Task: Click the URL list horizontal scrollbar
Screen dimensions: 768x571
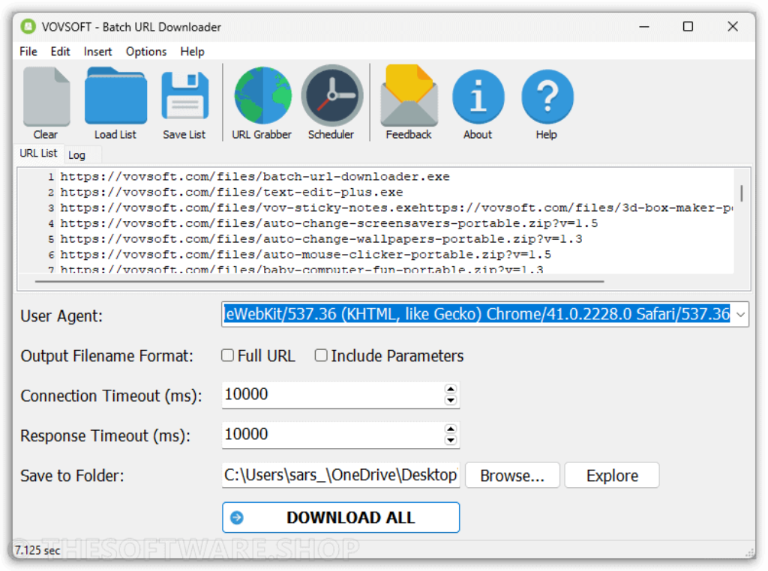Action: [x=319, y=281]
